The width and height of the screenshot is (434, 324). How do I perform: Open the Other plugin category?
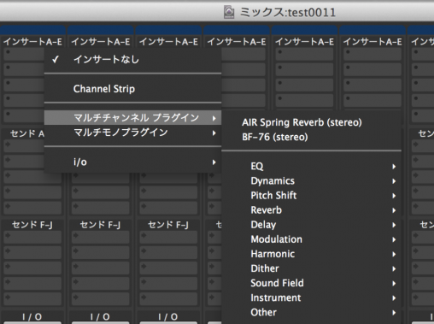click(x=312, y=312)
